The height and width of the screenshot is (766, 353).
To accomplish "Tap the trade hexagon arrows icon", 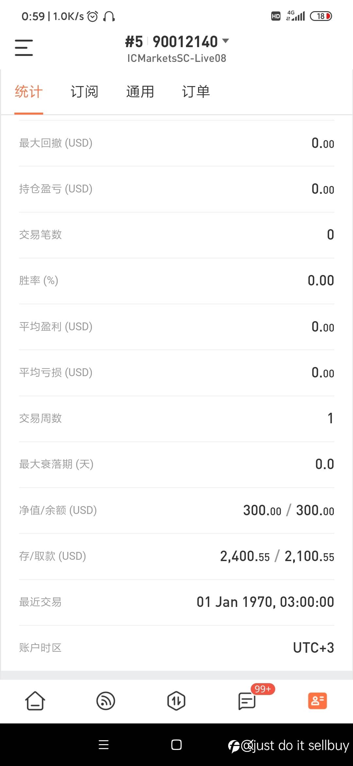I will tap(176, 701).
